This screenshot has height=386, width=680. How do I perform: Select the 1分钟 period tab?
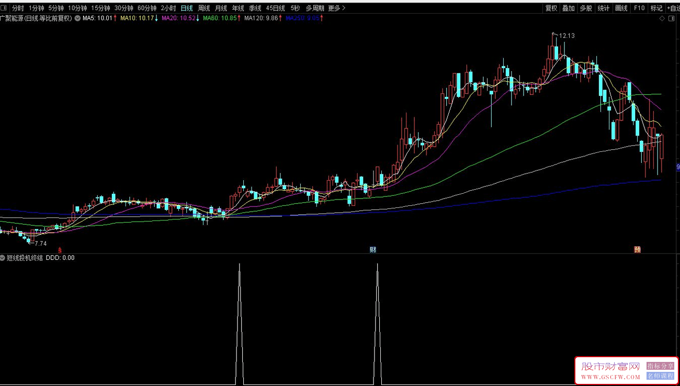coord(37,8)
